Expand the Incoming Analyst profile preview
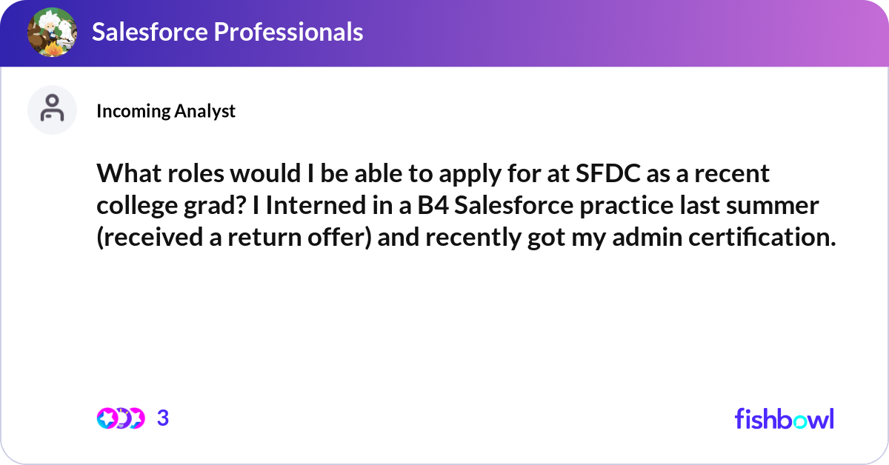The image size is (889, 465). (x=165, y=111)
